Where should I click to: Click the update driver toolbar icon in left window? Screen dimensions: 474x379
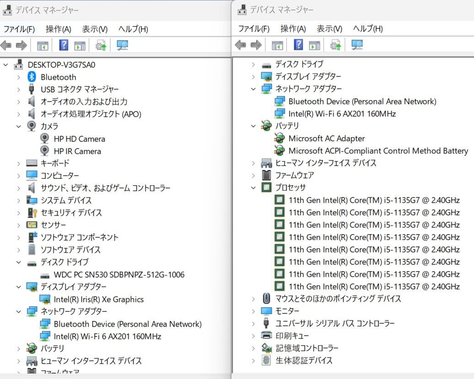pos(101,45)
